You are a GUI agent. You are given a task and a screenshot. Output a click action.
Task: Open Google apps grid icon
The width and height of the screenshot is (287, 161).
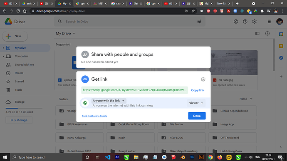[270, 22]
